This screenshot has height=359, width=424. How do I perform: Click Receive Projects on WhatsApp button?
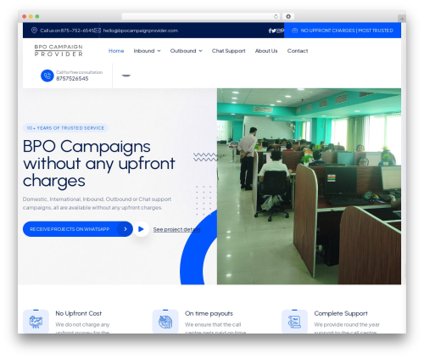(x=78, y=229)
